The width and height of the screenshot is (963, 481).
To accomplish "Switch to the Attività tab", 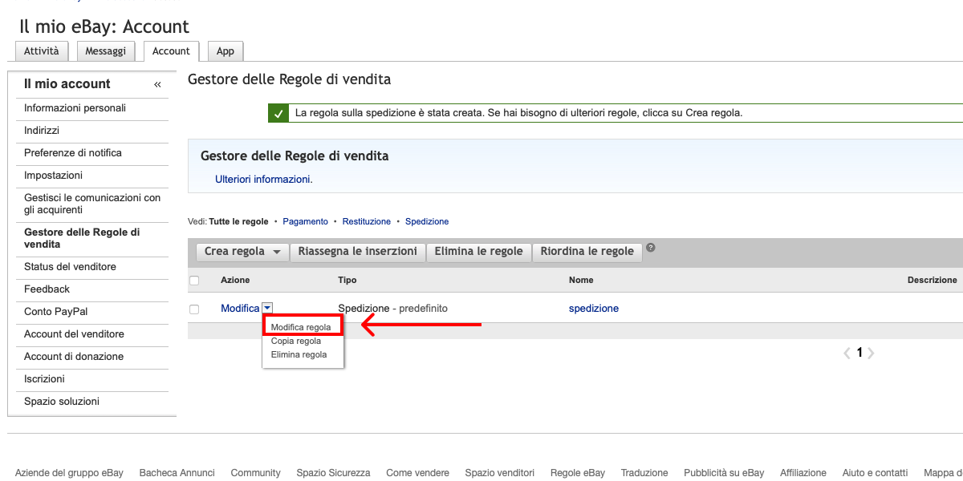I will (42, 51).
